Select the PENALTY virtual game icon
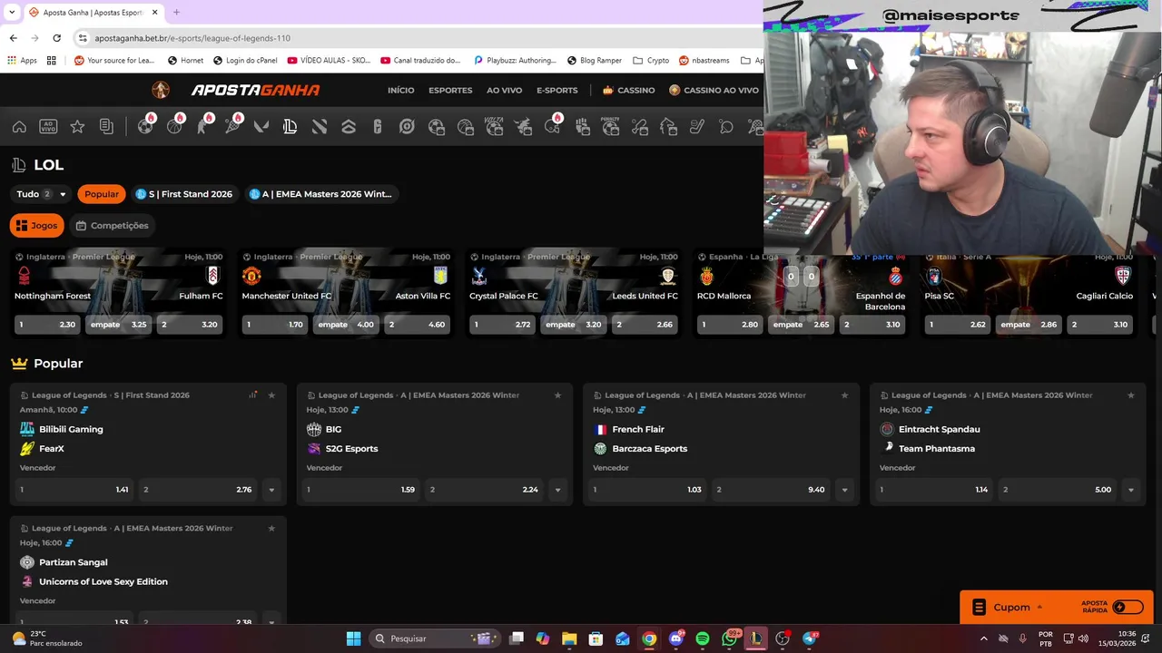Screen dimensions: 1162x653 610,127
